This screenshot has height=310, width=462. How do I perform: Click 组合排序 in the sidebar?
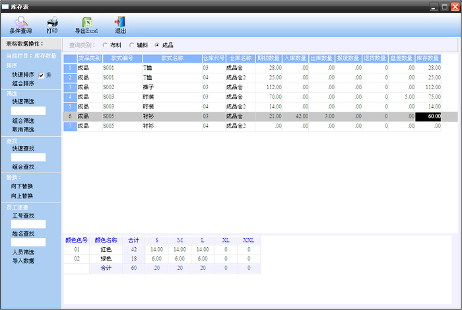[23, 84]
